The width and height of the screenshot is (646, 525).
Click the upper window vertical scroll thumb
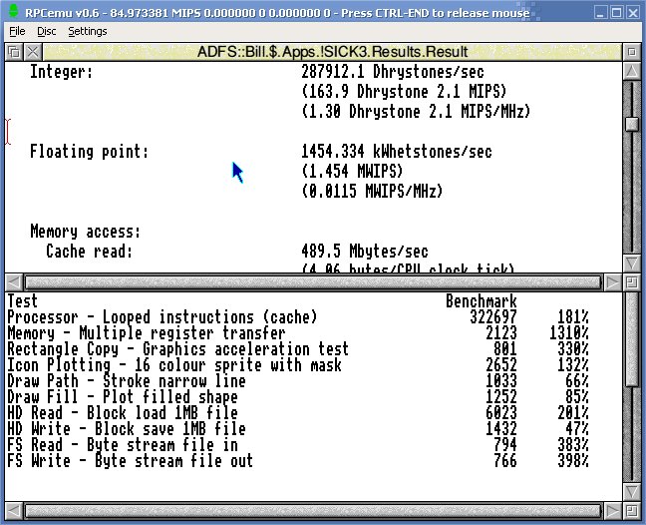(630, 124)
